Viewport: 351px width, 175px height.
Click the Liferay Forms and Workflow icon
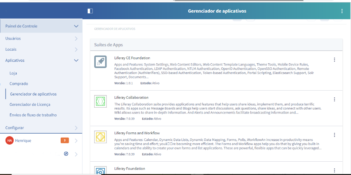tap(100, 137)
